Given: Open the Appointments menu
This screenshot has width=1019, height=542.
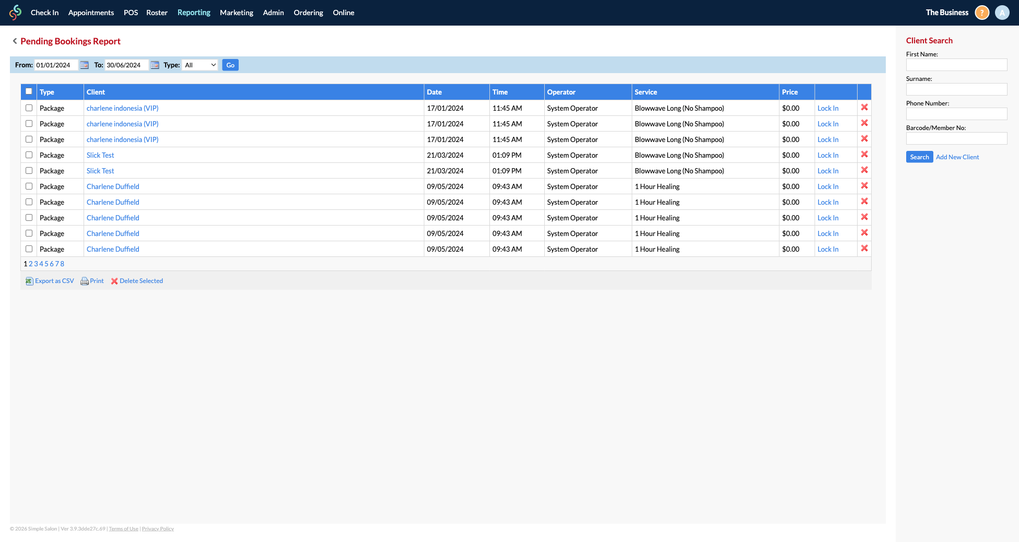Looking at the screenshot, I should tap(90, 12).
